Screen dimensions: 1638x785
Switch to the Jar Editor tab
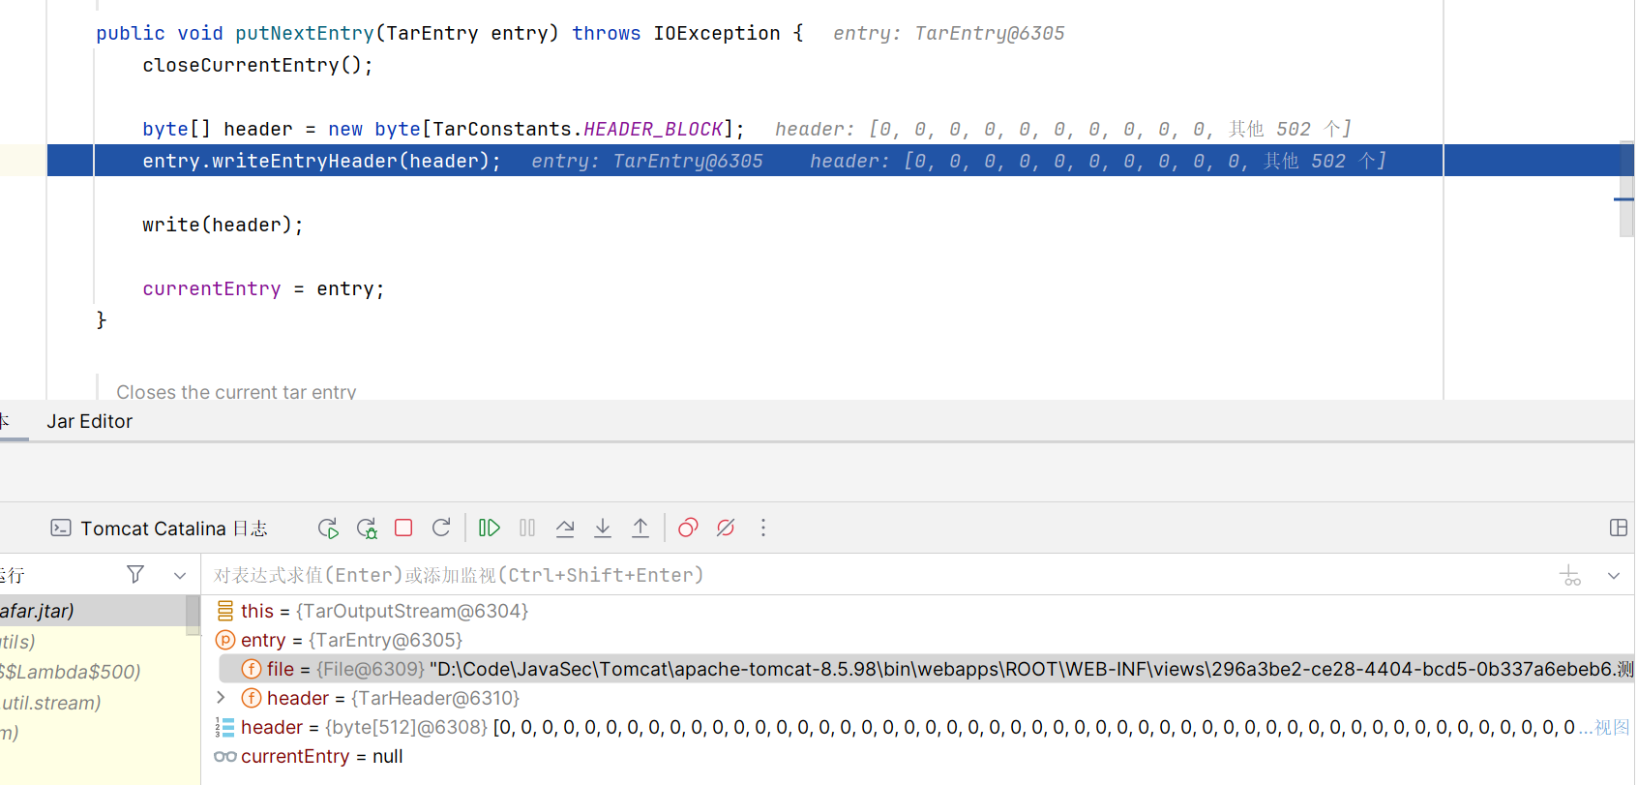tap(90, 421)
